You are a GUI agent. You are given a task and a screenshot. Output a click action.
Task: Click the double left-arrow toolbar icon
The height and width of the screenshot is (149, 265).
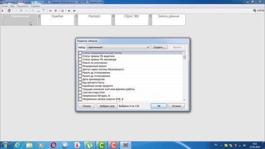(x=16, y=11)
